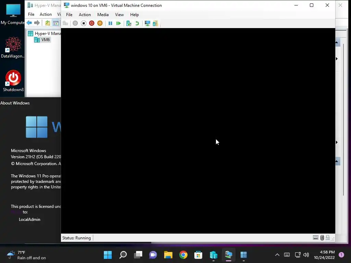Shut down the VM using the red power icon
Screen dimensions: 351x263
click(x=92, y=23)
